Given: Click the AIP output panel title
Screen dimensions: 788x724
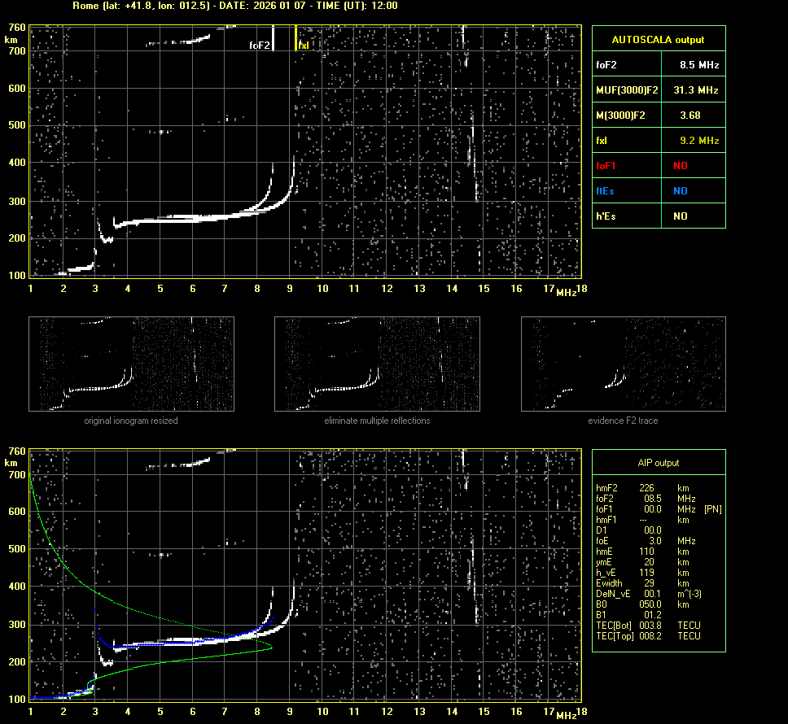Looking at the screenshot, I should tap(658, 463).
